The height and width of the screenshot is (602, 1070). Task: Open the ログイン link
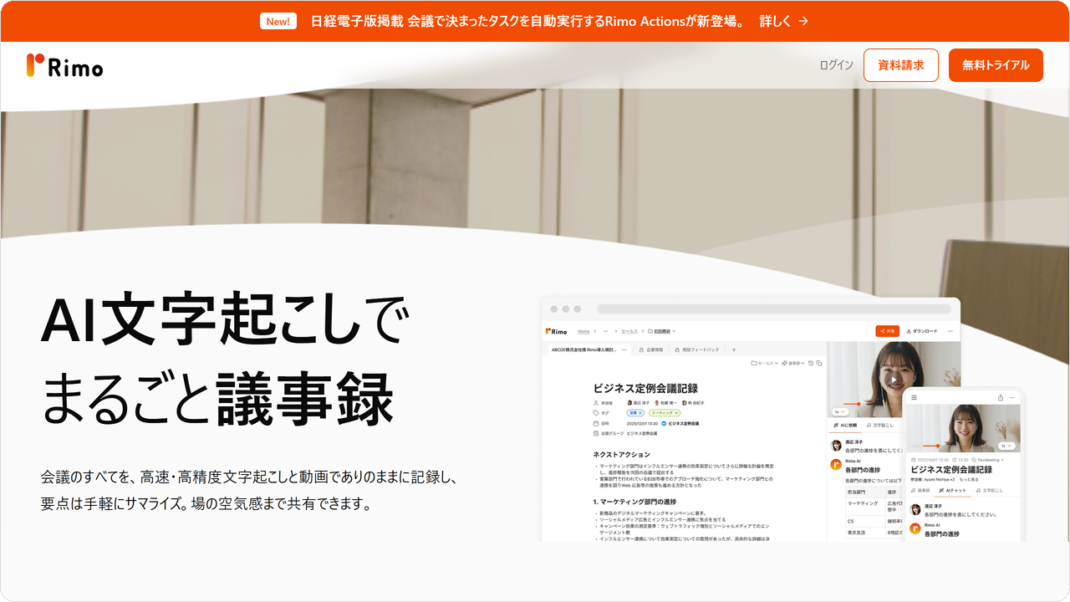[836, 65]
